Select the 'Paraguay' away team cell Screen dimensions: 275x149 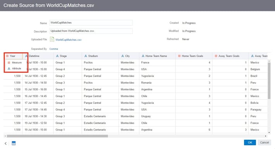click(258, 110)
